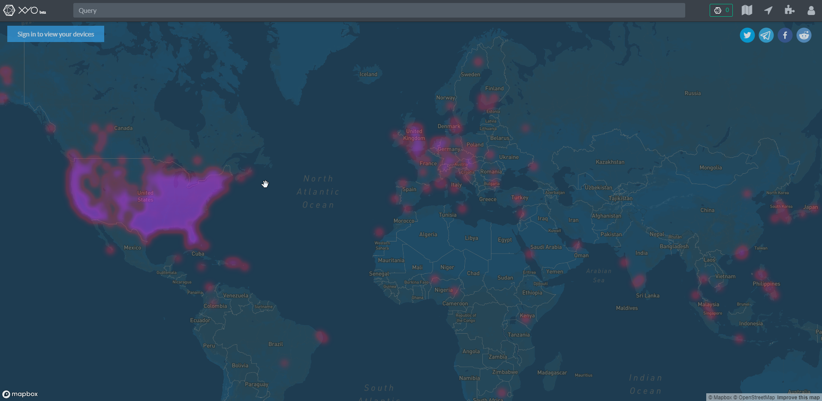Focus the Query search field
This screenshot has width=822, height=401.
[379, 11]
